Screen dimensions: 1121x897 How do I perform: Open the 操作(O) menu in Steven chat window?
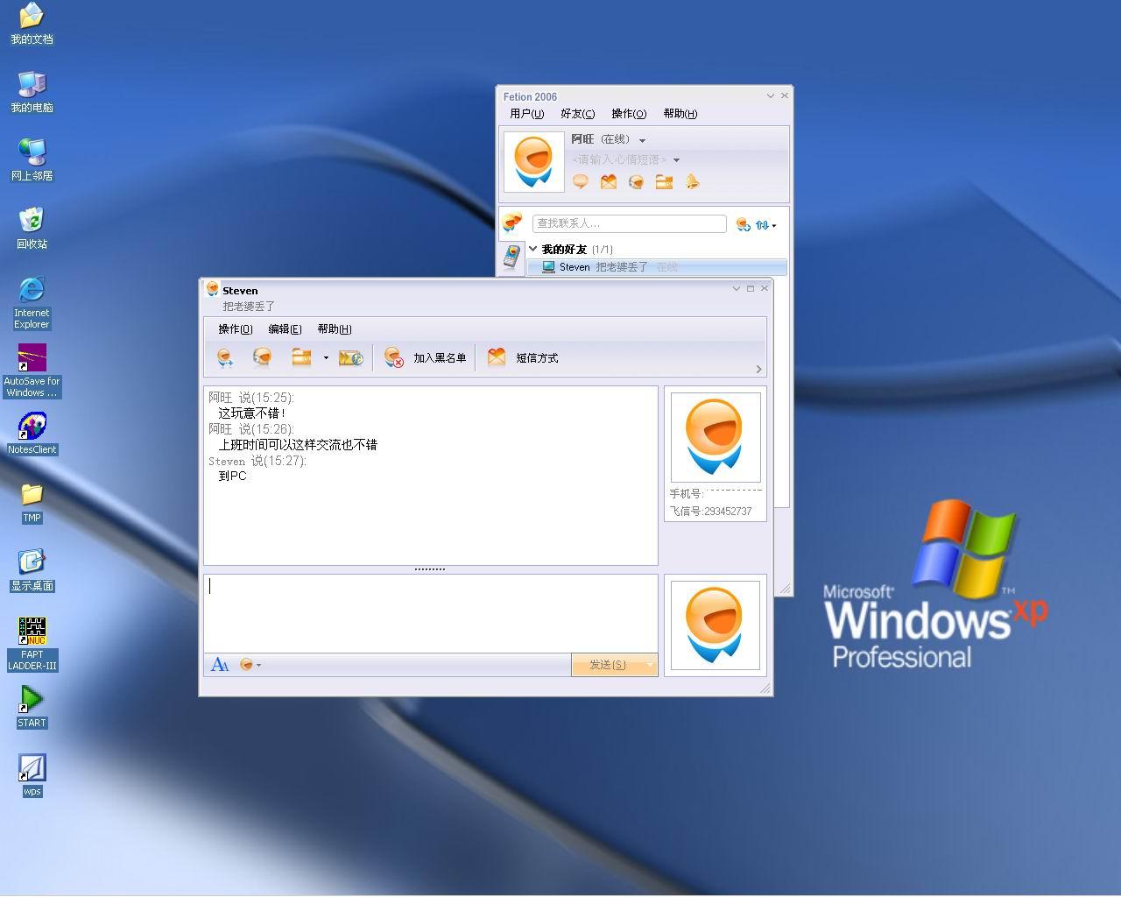pyautogui.click(x=236, y=329)
